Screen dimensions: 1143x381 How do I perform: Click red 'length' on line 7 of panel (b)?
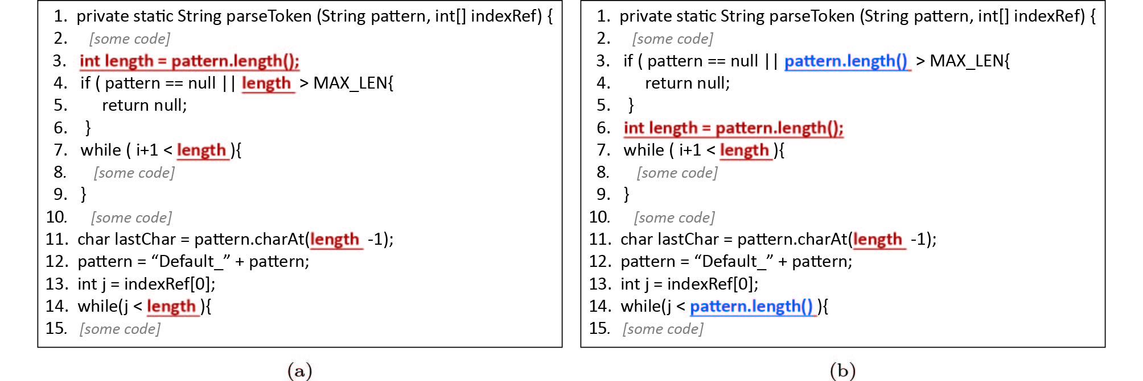745,150
